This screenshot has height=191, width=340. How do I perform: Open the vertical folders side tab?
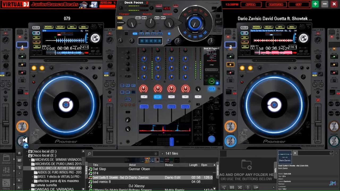click(86, 170)
